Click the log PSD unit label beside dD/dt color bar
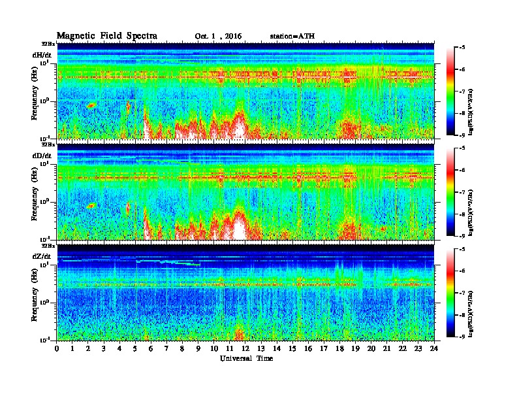517x400 pixels. 471,212
